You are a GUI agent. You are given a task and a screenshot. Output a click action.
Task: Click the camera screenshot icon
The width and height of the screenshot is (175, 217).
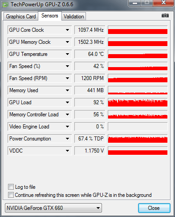tap(165, 16)
